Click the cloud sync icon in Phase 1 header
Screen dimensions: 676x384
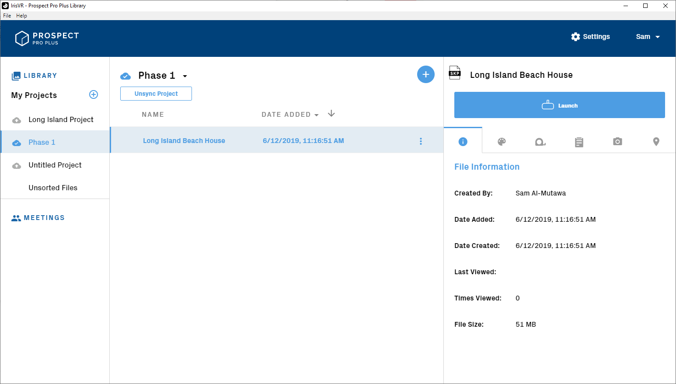pos(125,76)
